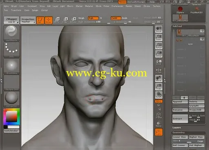Pick a color in the color picker square
Viewport: 209px width, 150px height.
[x=11, y=116]
